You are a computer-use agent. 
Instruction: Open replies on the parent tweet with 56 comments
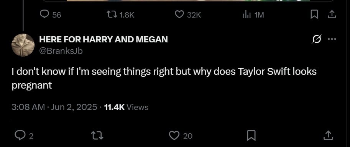(x=50, y=15)
